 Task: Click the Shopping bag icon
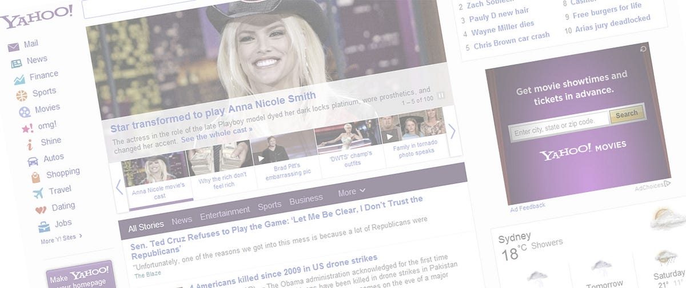click(x=35, y=177)
